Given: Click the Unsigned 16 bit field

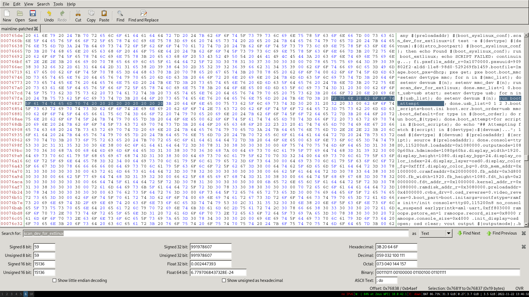Looking at the screenshot, I should [x=44, y=273].
